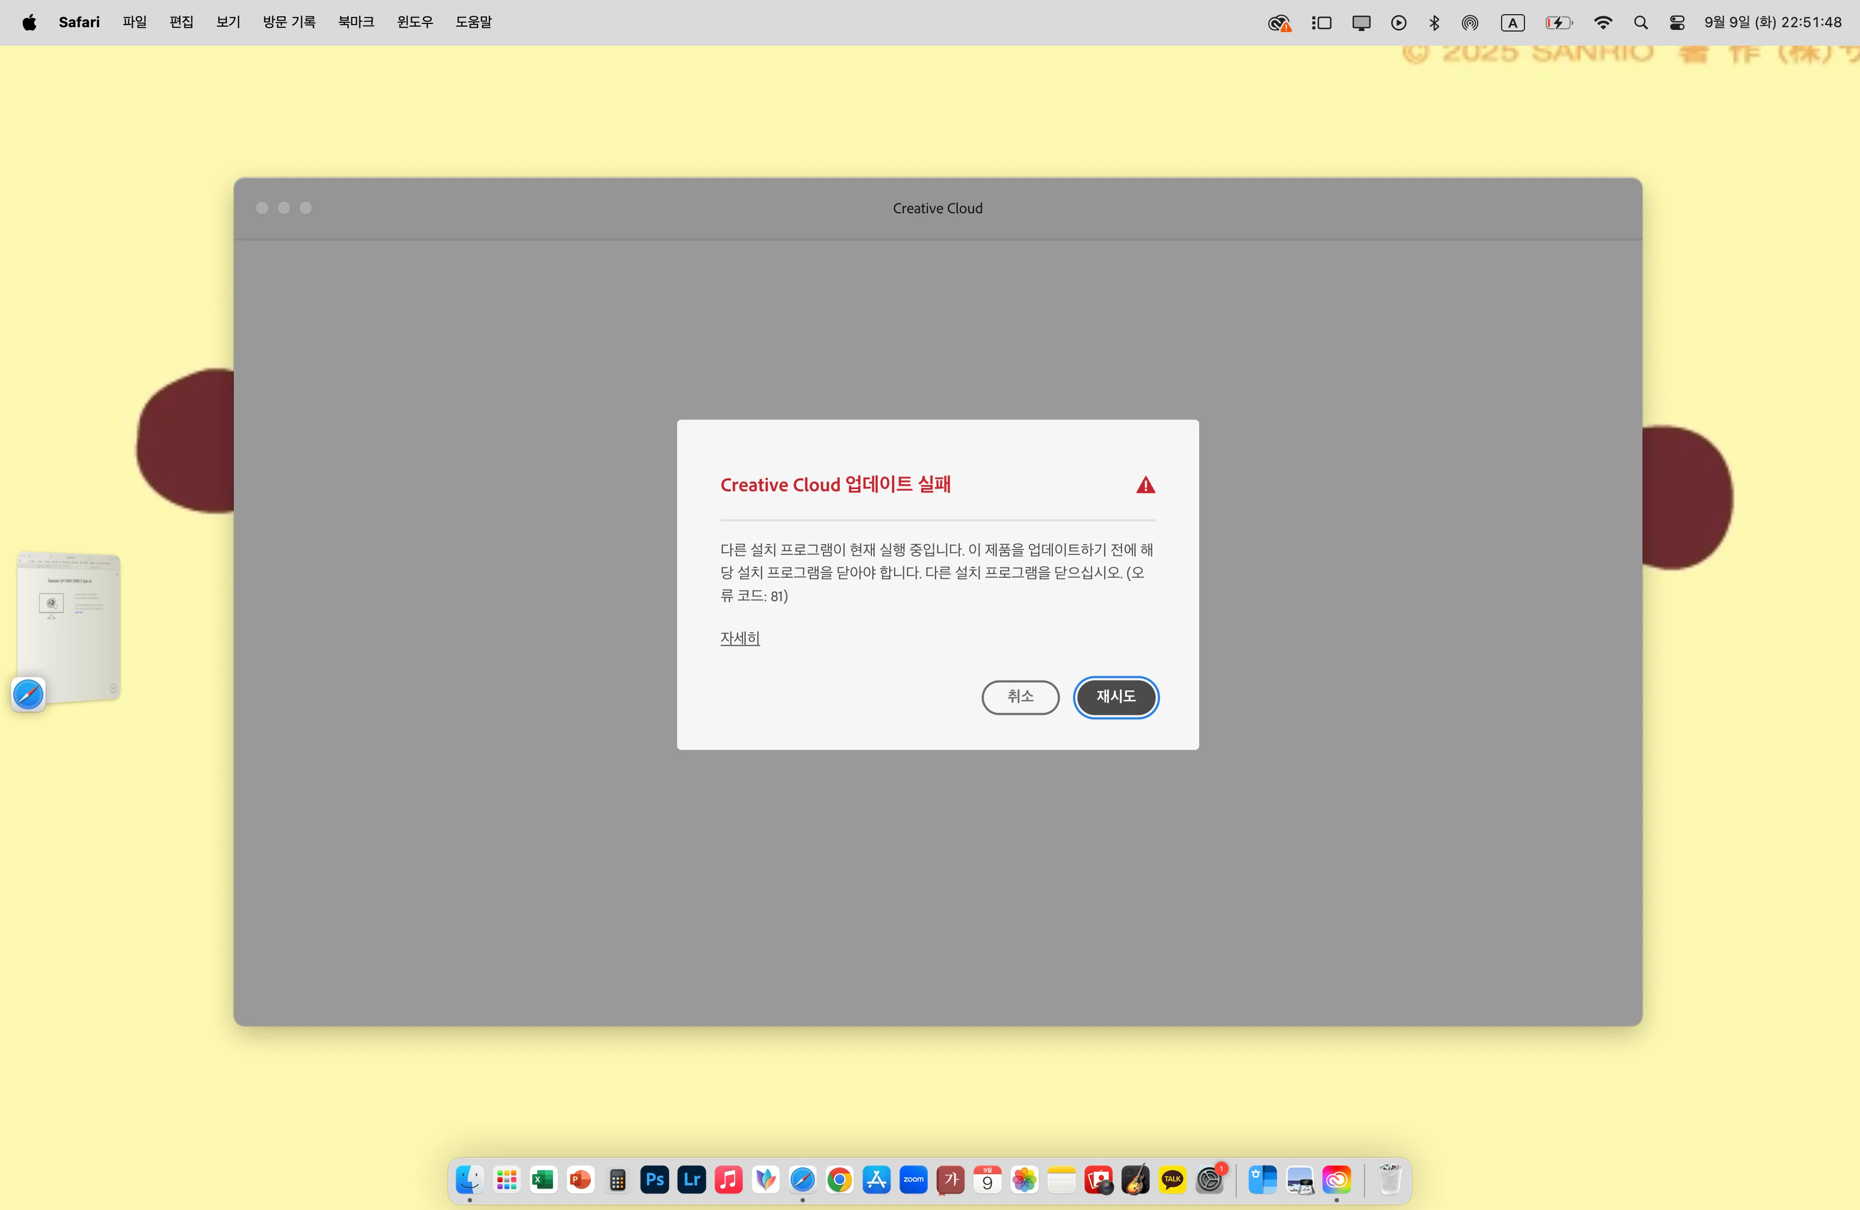Open AirDrop menu bar icon

1470,23
